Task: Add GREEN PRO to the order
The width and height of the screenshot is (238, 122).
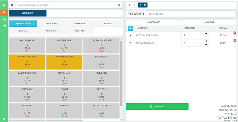Action: coord(27,111)
